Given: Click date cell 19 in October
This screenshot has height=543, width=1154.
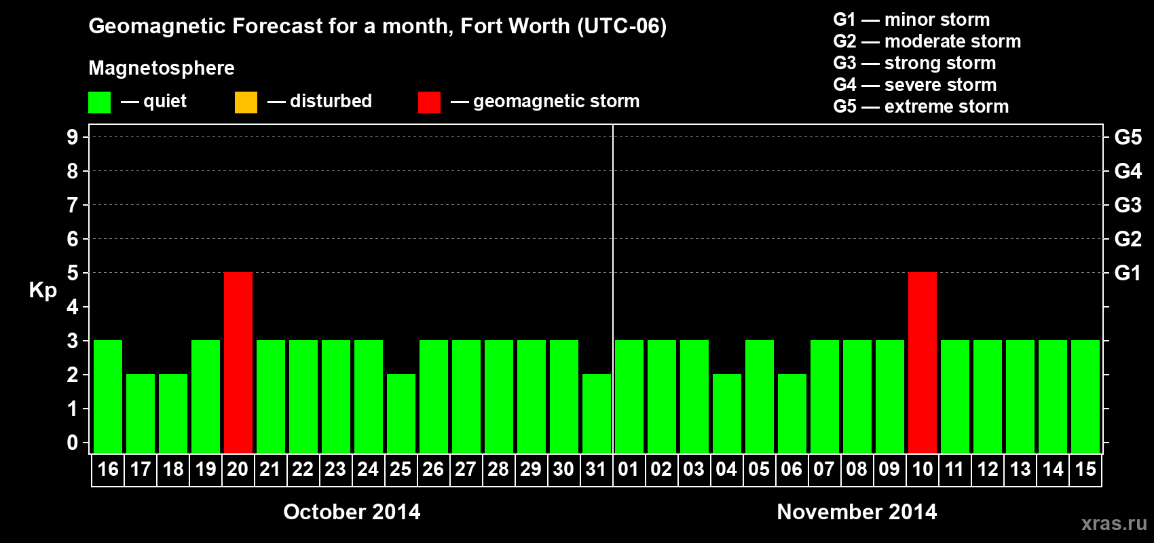Looking at the screenshot, I should [x=206, y=470].
